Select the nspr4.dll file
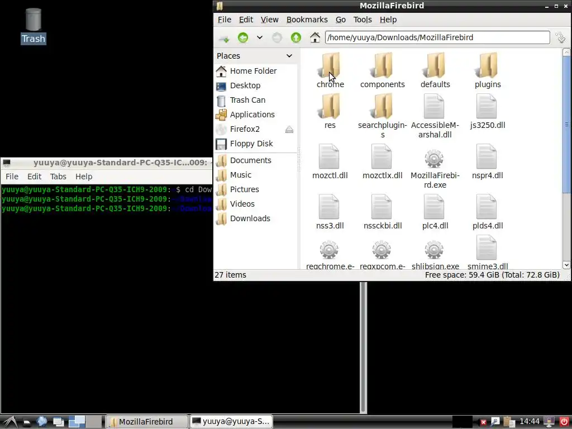572x429 pixels. tap(487, 156)
